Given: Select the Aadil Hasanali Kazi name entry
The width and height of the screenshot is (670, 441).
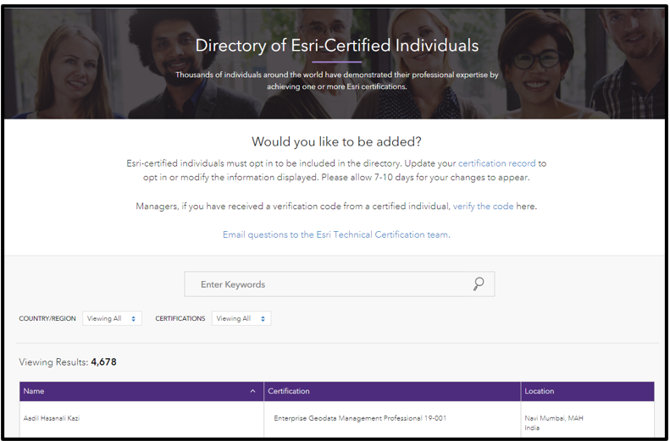Looking at the screenshot, I should (52, 418).
